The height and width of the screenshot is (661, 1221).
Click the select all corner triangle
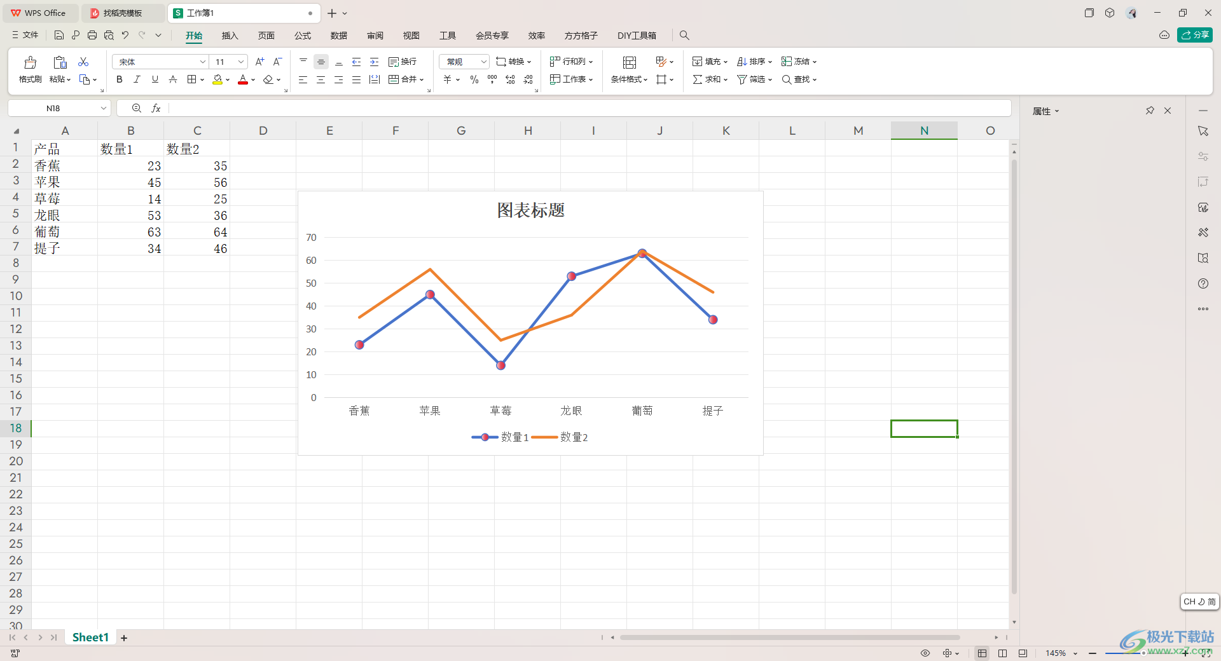(x=17, y=132)
